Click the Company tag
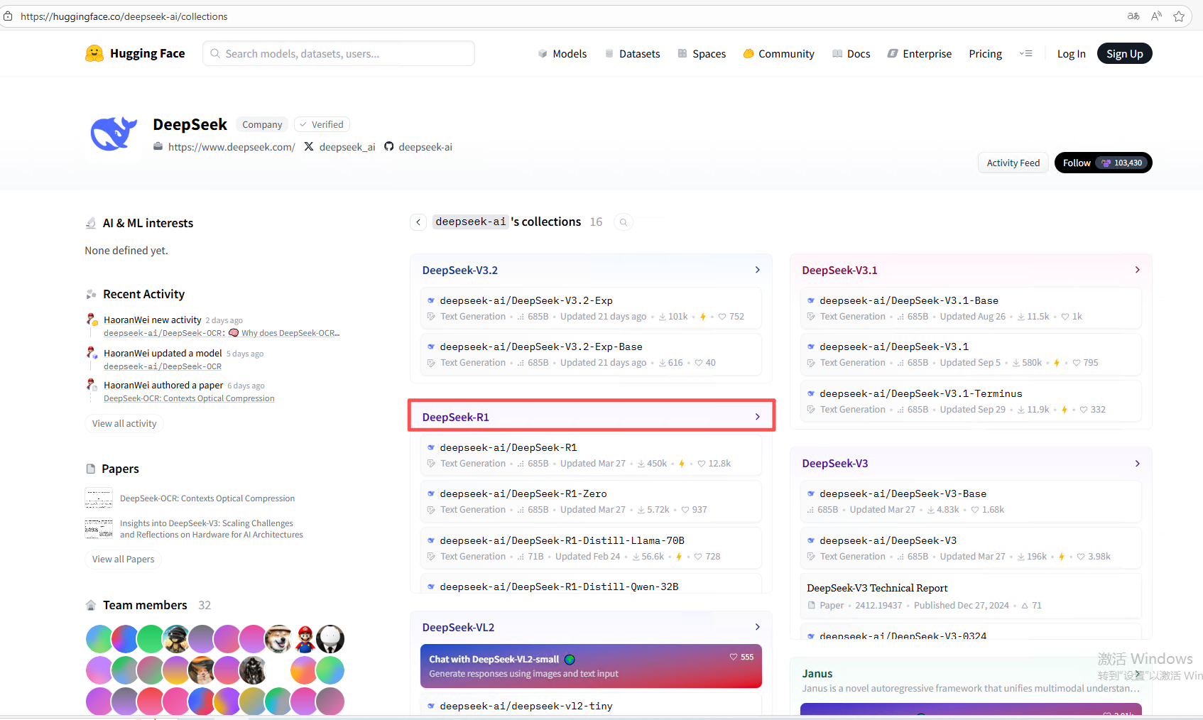 point(262,124)
